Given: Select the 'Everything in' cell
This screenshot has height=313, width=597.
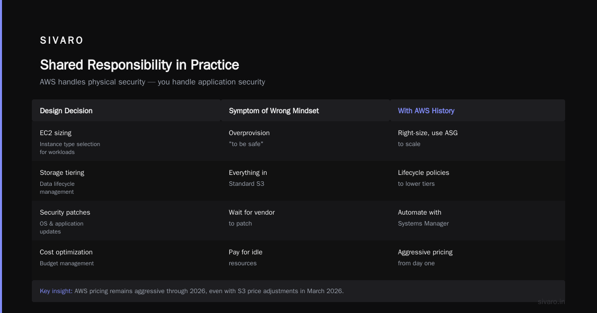Looking at the screenshot, I should (x=248, y=173).
